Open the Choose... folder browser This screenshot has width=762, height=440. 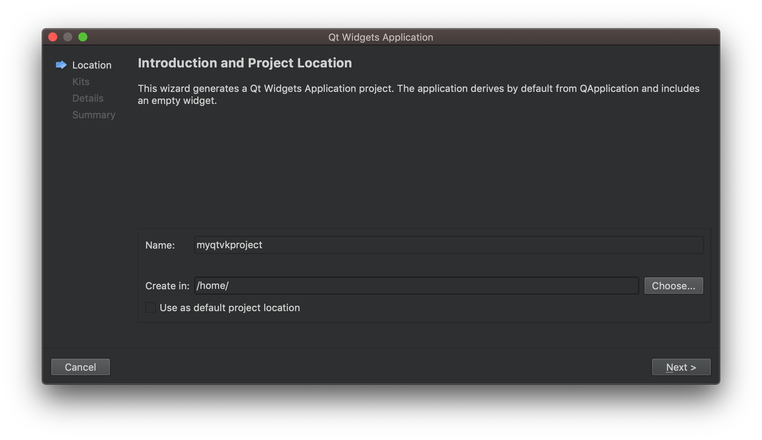pyautogui.click(x=674, y=286)
